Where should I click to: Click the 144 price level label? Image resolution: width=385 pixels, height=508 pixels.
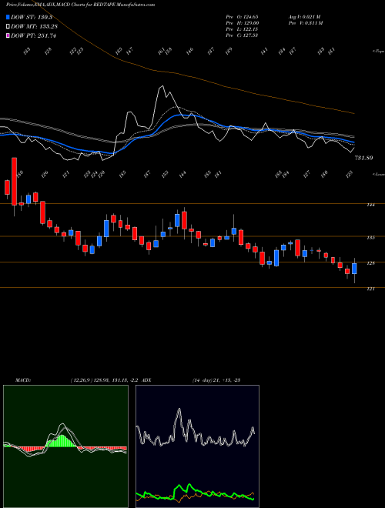(371, 205)
